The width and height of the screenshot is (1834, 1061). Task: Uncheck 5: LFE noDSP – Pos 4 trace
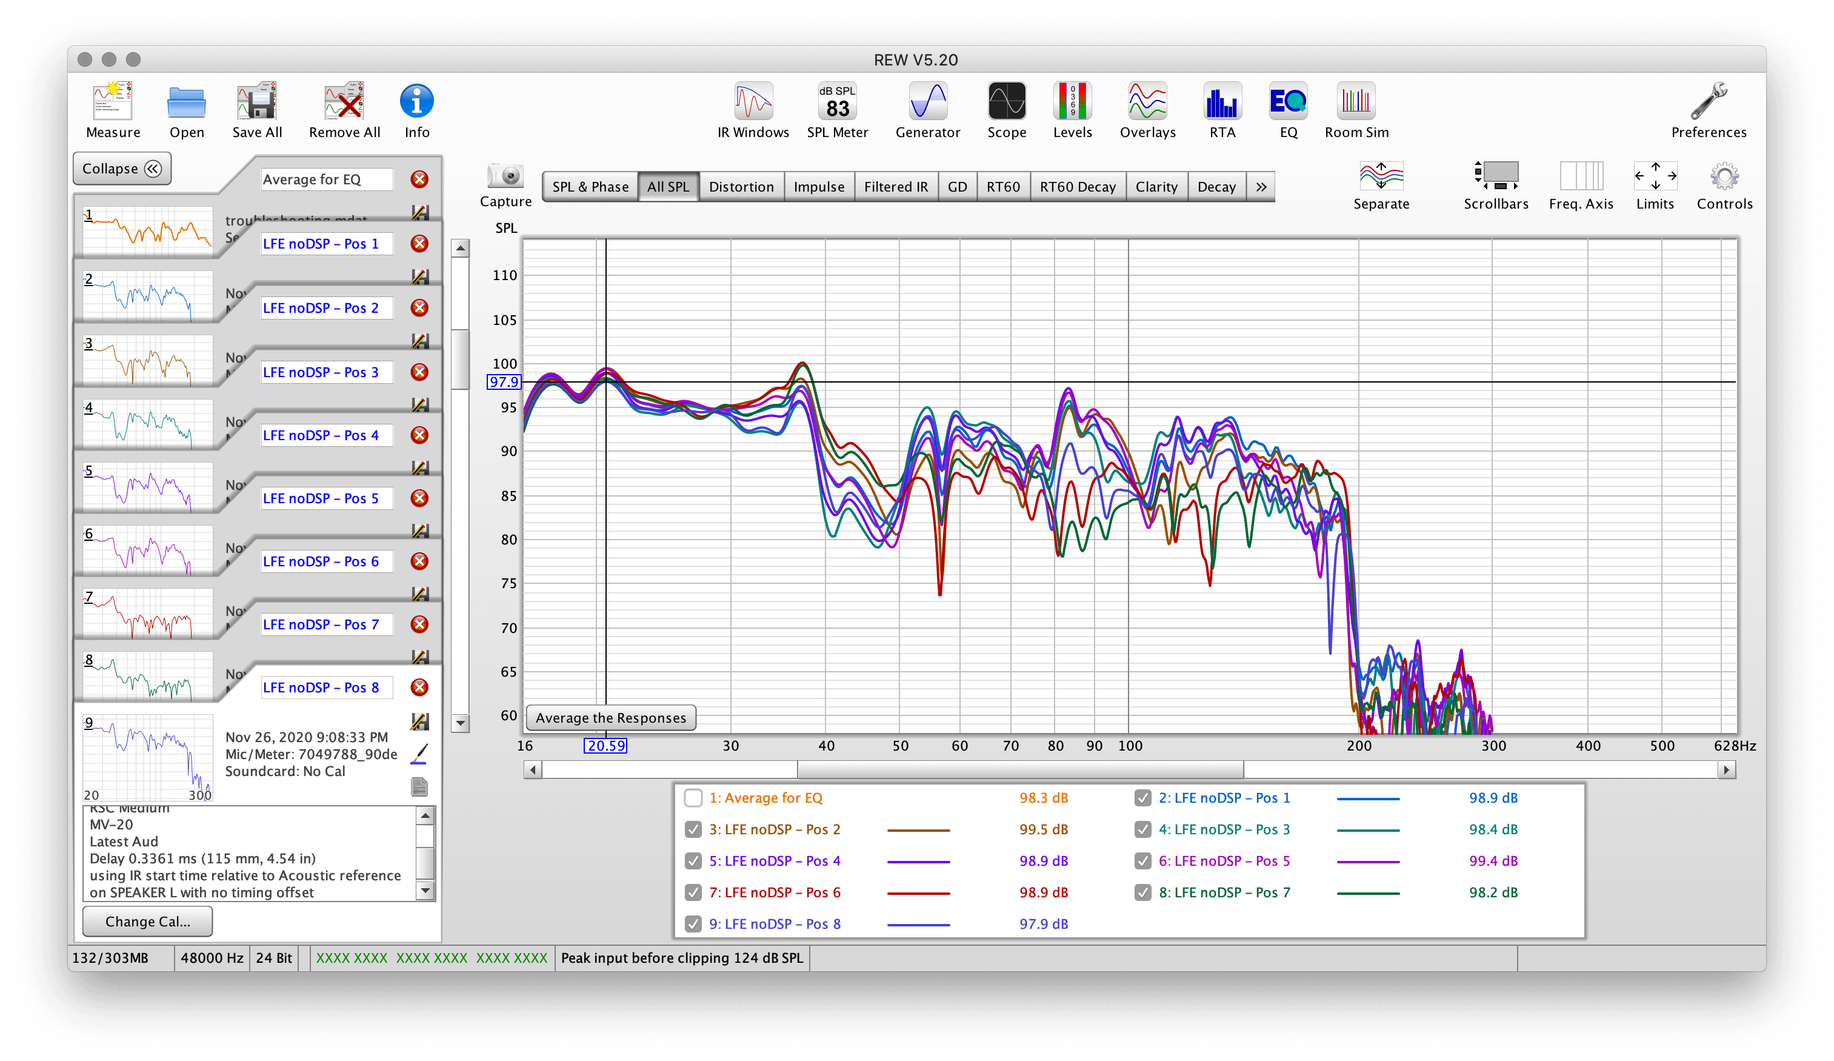point(693,861)
